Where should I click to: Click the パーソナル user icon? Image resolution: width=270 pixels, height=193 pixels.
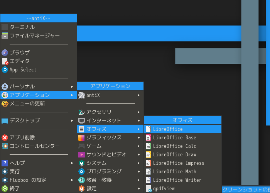click(x=5, y=86)
